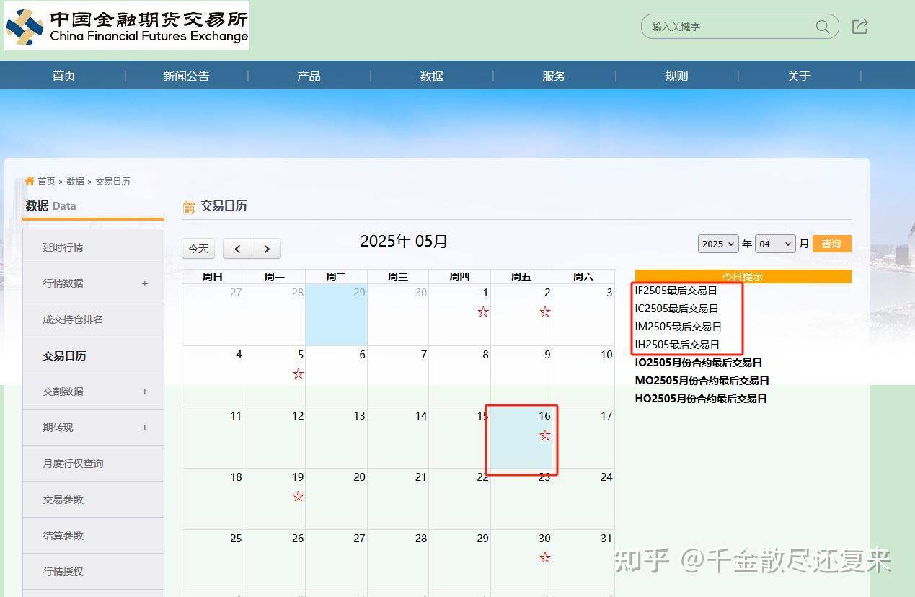Click the 今日提示 orange header

click(743, 276)
